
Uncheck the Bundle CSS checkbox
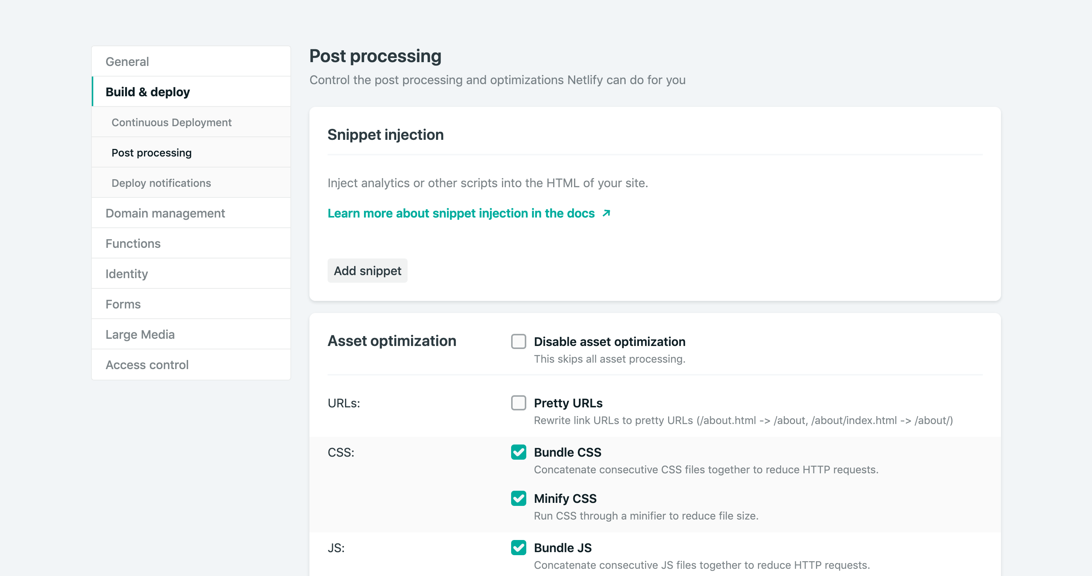click(518, 452)
